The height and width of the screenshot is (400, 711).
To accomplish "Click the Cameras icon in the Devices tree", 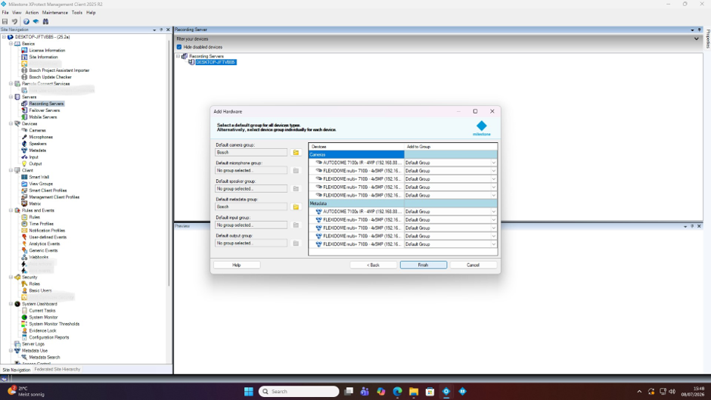I will click(24, 130).
